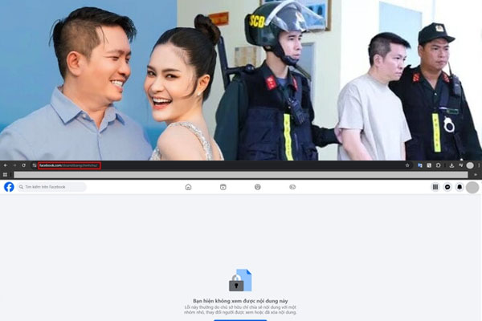Screen dimensions: 482x321
Task: Open the browser three-dot menu
Action: pos(478,165)
